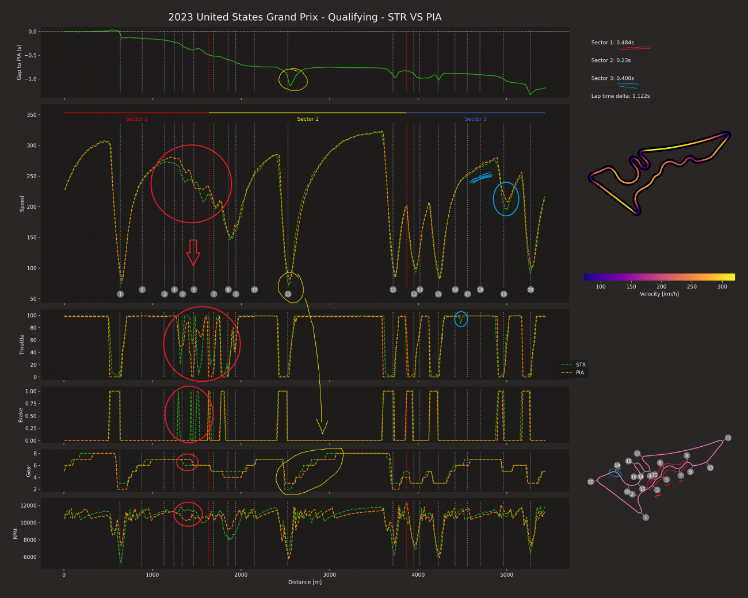Viewport: 748px width, 598px height.
Task: Click turn 3 marker on speed chart
Action: tap(165, 294)
